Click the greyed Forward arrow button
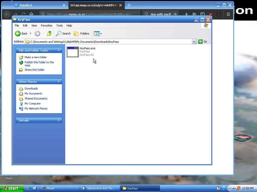 37,33
